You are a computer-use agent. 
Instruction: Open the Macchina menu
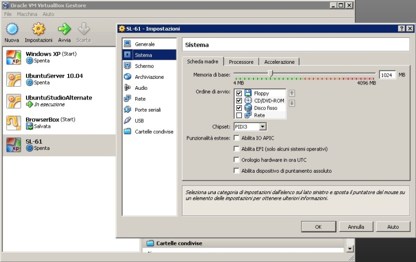pos(27,14)
